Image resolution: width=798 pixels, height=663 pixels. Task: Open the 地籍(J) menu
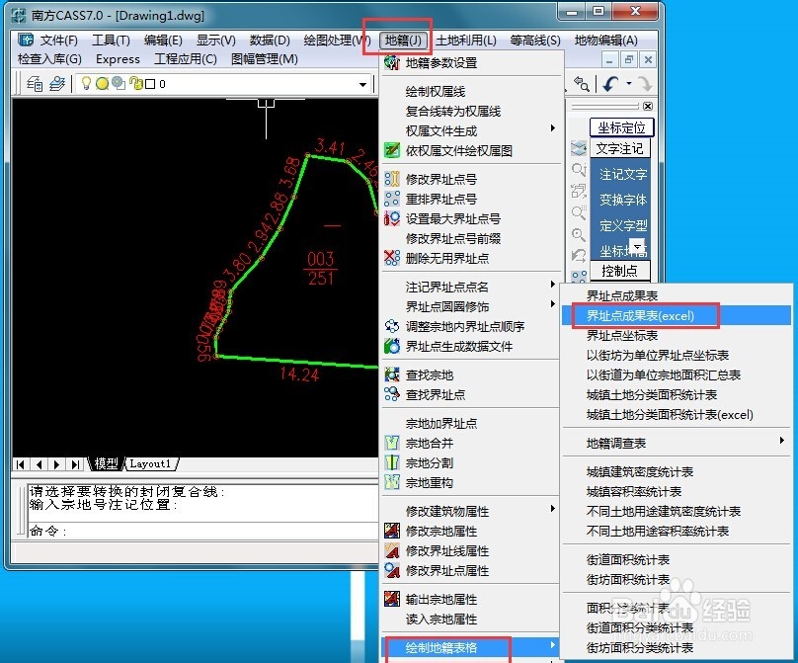click(x=403, y=41)
